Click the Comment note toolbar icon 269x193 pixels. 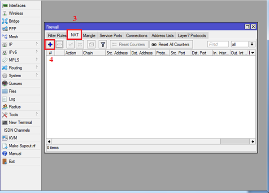91,45
